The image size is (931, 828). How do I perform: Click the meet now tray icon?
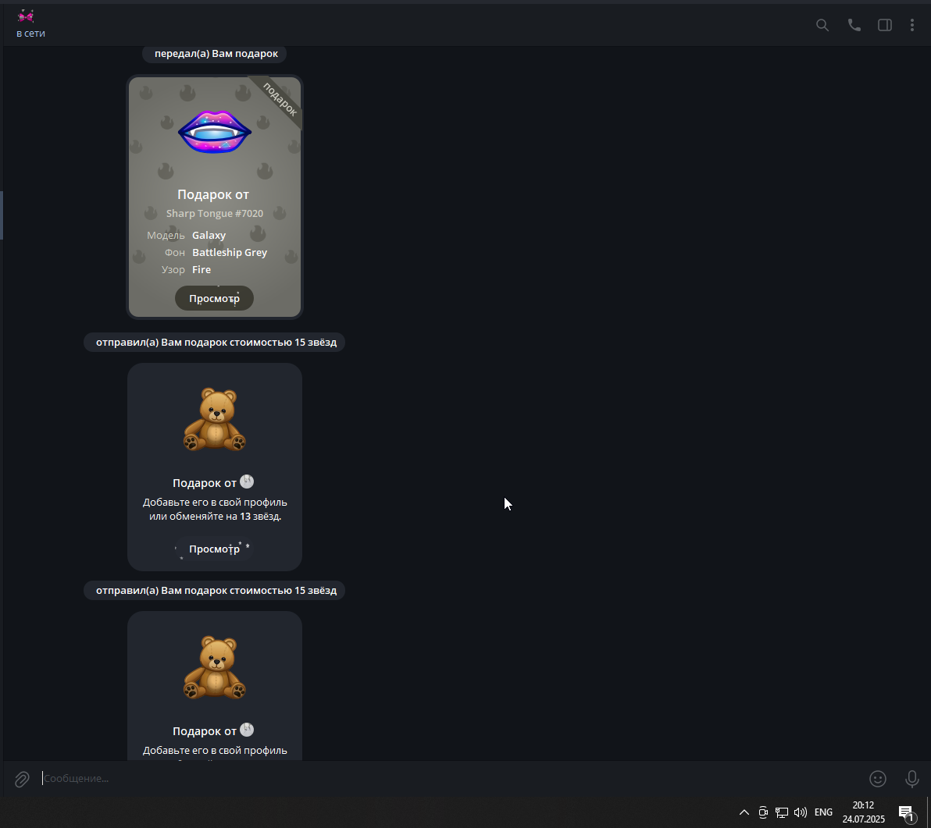coord(763,812)
